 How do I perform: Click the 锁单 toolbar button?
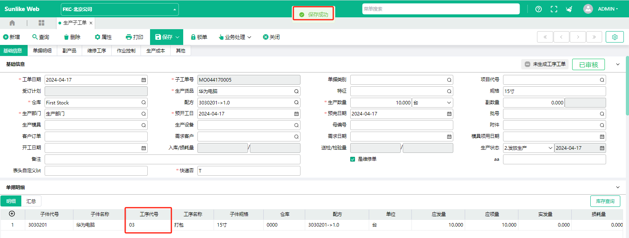pos(199,37)
